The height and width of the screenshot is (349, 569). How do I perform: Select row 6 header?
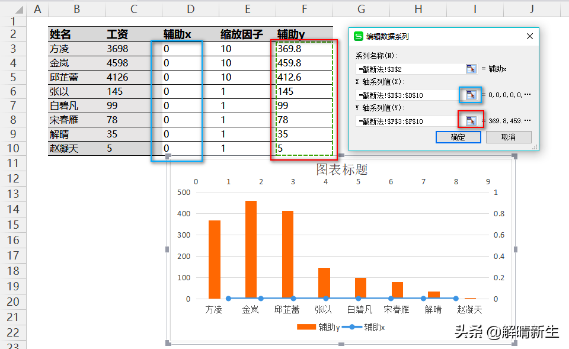pyautogui.click(x=13, y=91)
